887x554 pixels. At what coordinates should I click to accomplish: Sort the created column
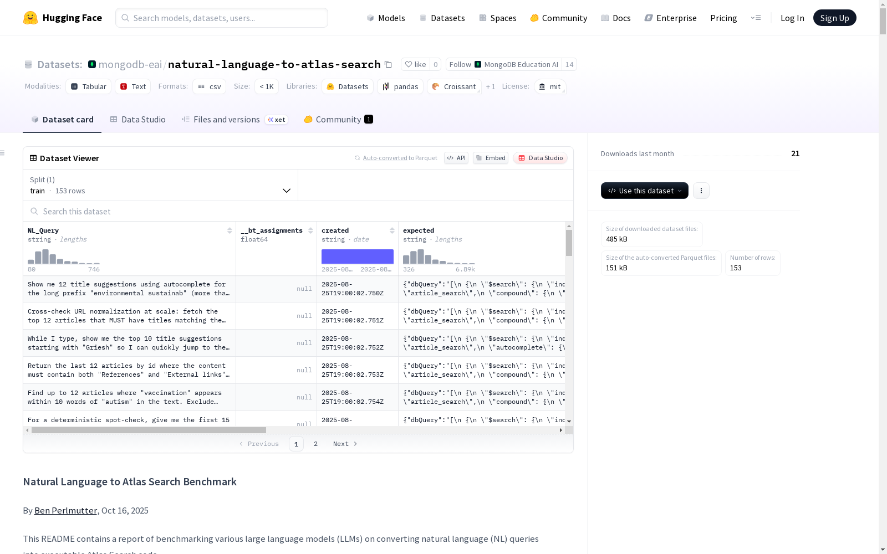392,230
